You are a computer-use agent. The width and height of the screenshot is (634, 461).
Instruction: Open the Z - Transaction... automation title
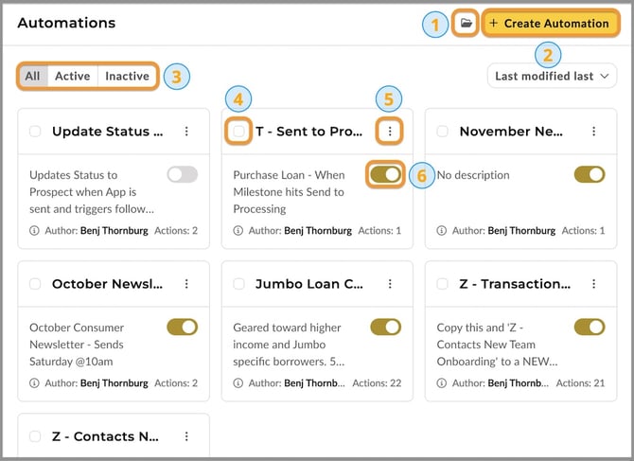click(515, 284)
